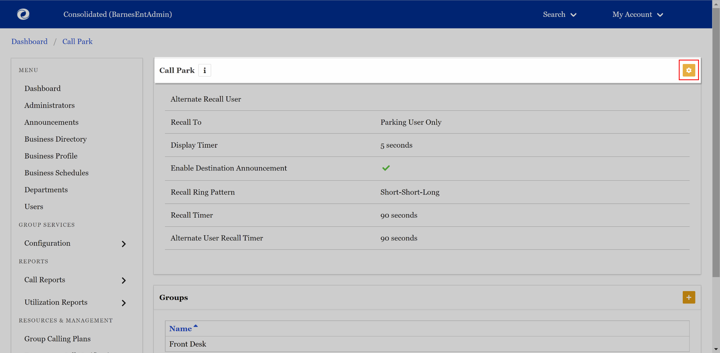This screenshot has width=720, height=353.
Task: Click the Call Park info icon
Action: 205,70
